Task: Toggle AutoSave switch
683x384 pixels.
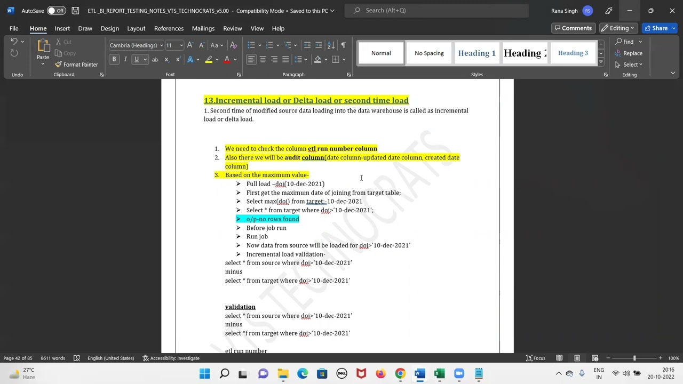Action: pos(55,11)
